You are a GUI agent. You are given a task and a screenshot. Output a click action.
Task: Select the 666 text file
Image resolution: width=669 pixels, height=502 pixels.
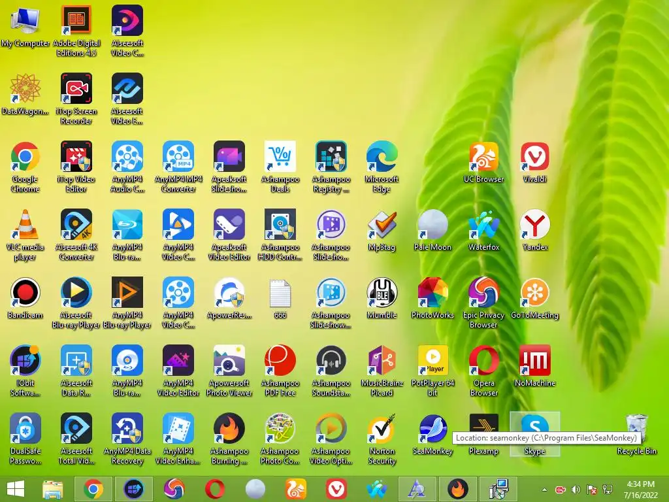point(280,298)
